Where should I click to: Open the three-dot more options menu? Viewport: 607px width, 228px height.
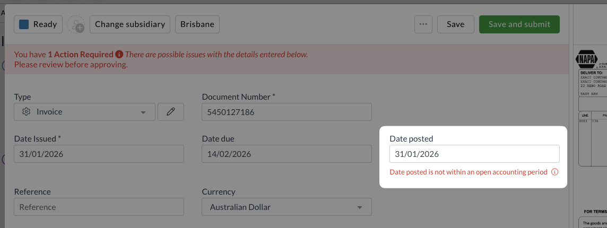point(423,24)
